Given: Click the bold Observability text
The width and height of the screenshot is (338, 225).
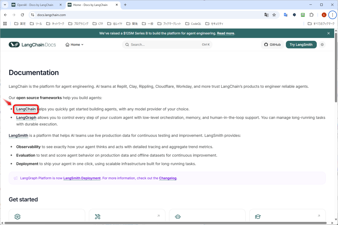Looking at the screenshot, I should coord(28,147).
